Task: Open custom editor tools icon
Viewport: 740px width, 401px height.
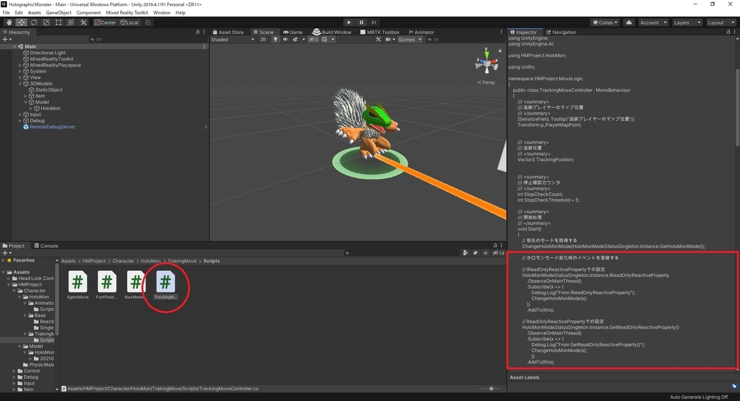Action: 83,22
